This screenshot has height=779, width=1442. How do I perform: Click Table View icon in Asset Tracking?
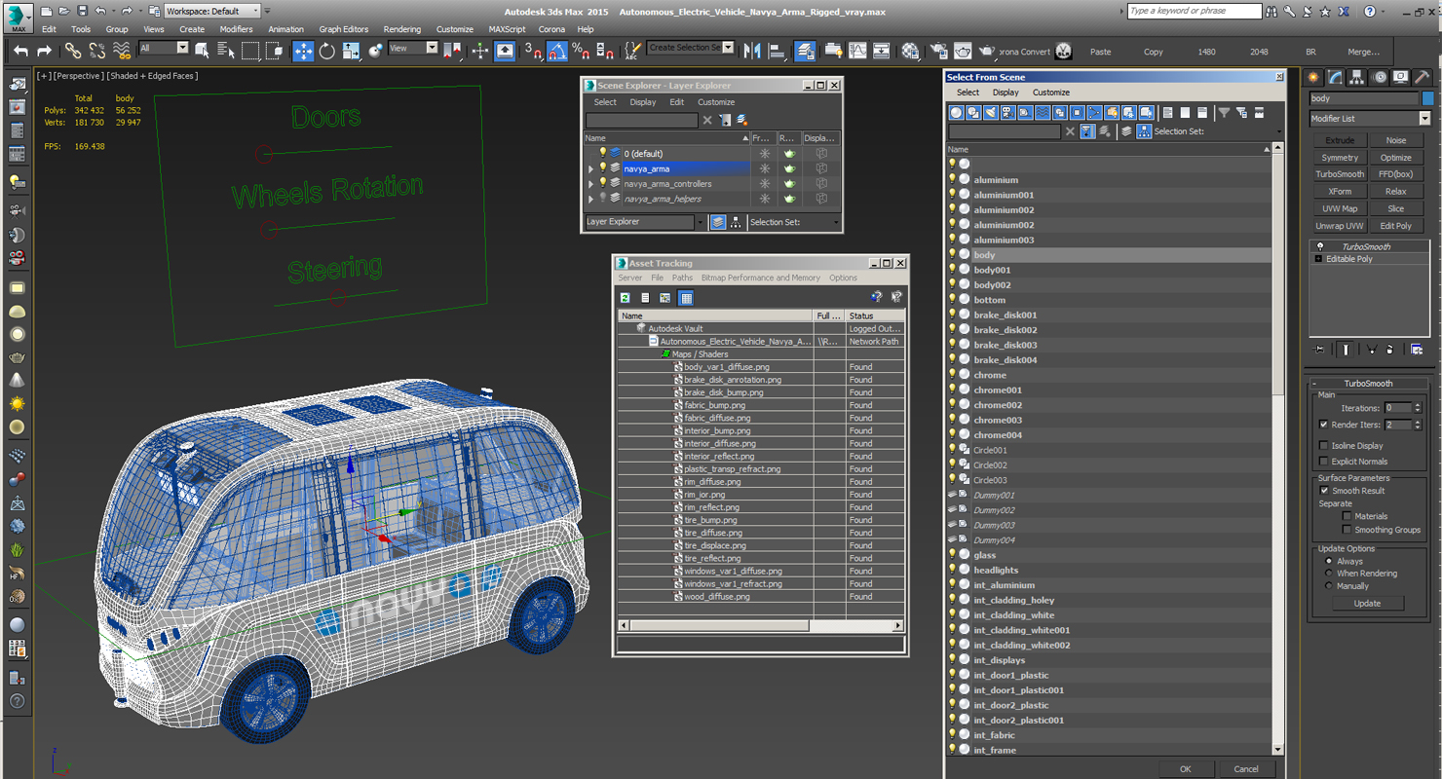click(x=686, y=298)
